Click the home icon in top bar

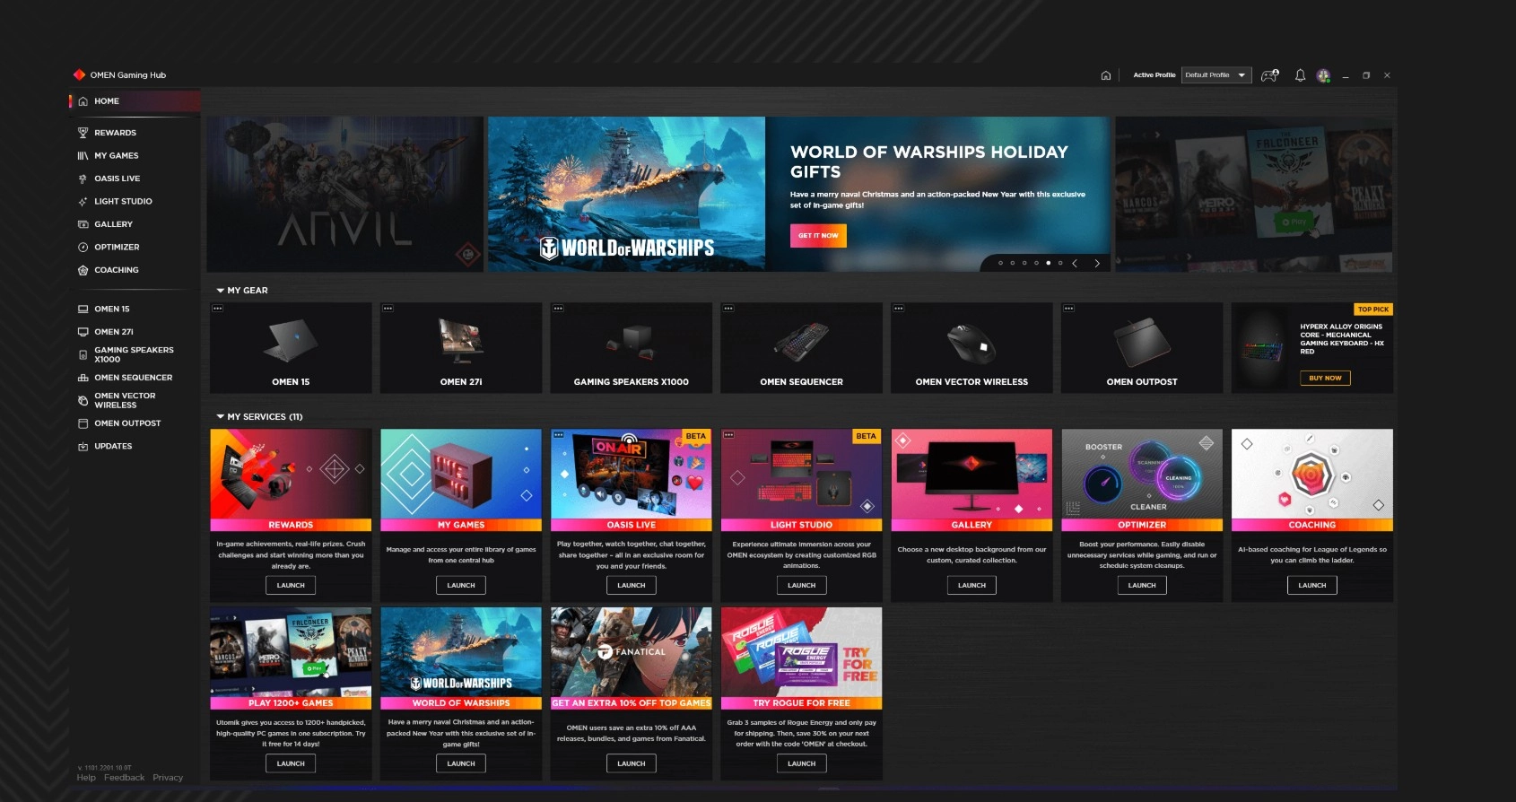tap(1105, 75)
